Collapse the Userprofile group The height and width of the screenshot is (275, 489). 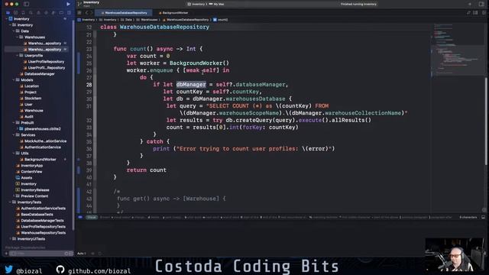point(17,56)
